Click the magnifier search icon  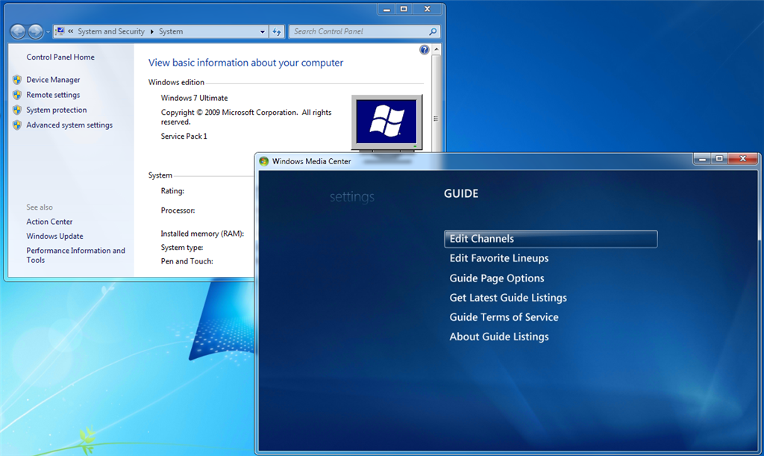coord(433,31)
